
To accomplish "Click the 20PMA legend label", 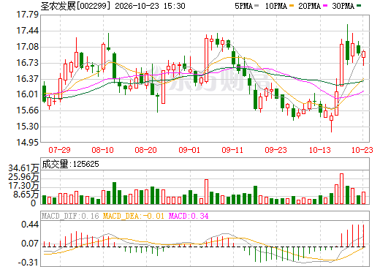I will [309, 6].
